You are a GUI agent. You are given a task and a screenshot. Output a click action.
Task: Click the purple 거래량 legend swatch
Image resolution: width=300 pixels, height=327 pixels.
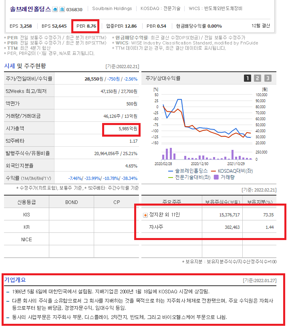[216, 177]
